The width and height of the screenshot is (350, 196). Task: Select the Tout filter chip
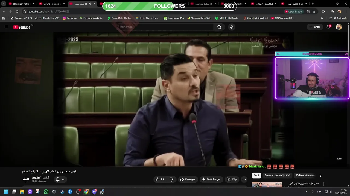[256, 175]
